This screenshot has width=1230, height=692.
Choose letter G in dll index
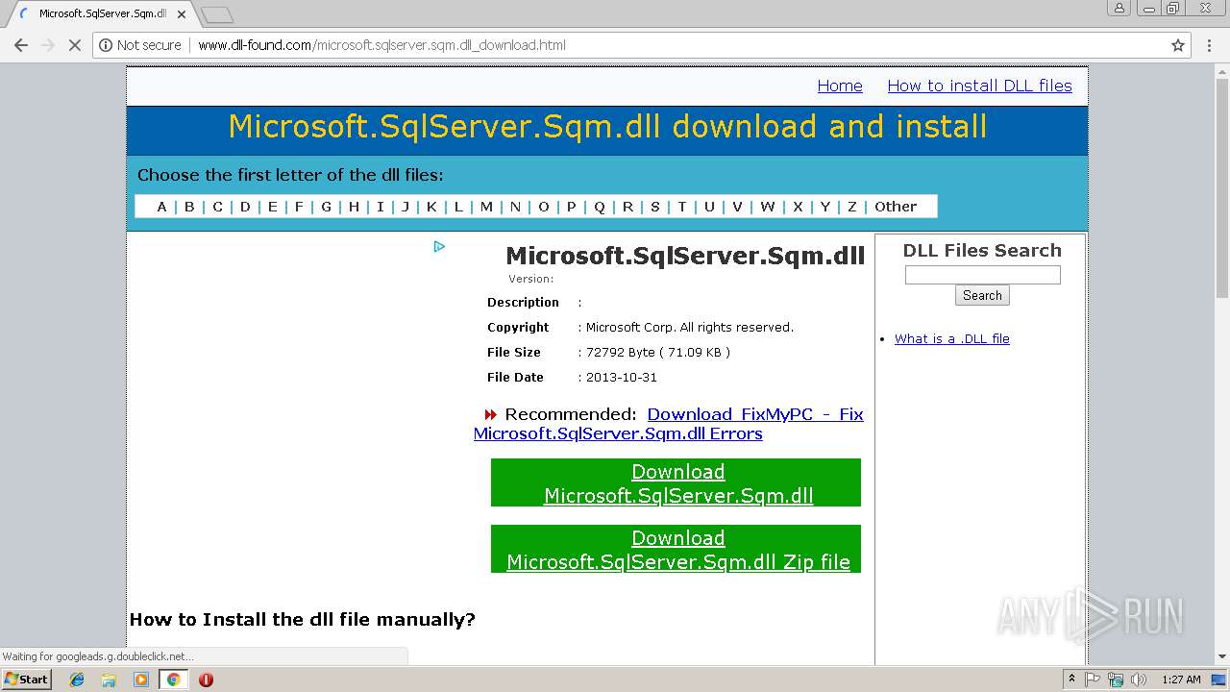pos(326,207)
